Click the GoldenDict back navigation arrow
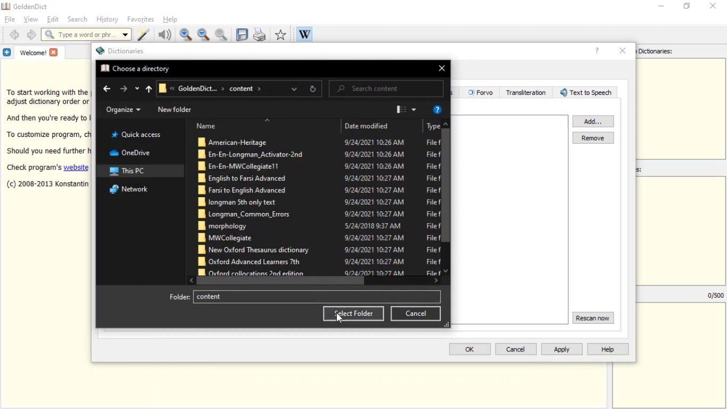Viewport: 727px width, 409px height. (14, 35)
